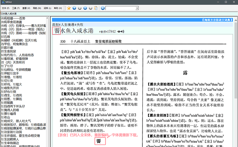This screenshot has width=238, height=147.
Task: Click the 类别=人生境遇=失败 category line
Action: pos(68,25)
